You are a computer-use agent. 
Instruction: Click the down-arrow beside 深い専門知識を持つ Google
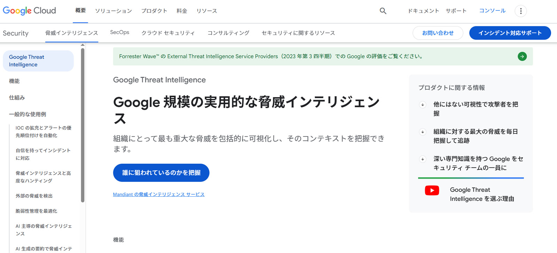coord(423,159)
